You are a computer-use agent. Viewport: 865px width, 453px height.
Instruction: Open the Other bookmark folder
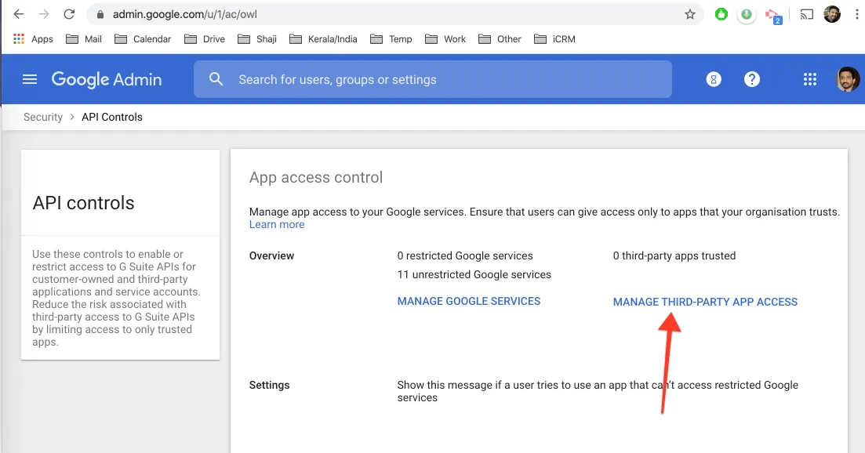coord(500,39)
